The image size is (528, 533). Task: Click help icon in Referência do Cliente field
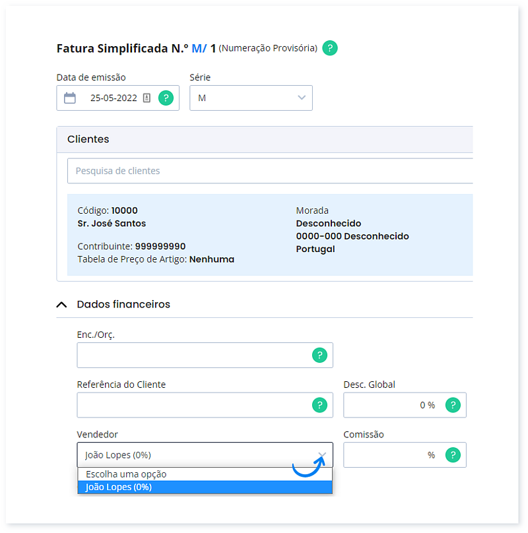click(x=319, y=405)
